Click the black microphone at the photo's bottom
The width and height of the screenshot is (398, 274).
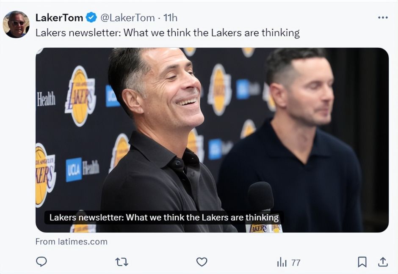261,197
